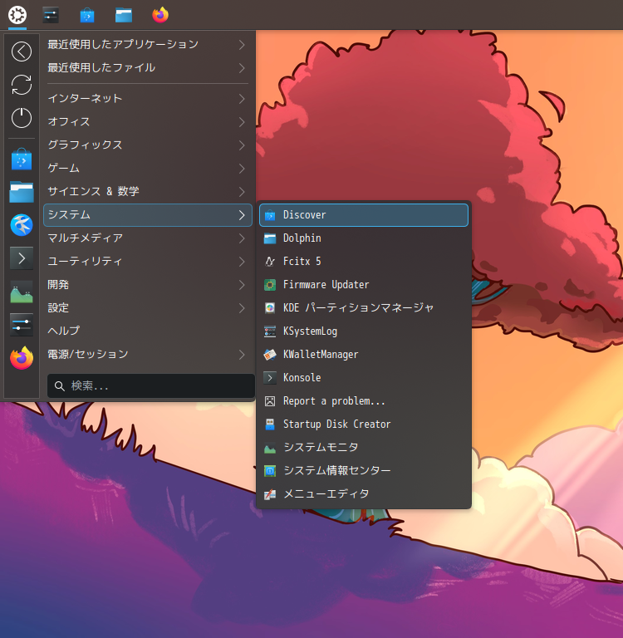This screenshot has width=623, height=638.
Task: Click the restart icon in launcher sidebar
Action: [22, 85]
